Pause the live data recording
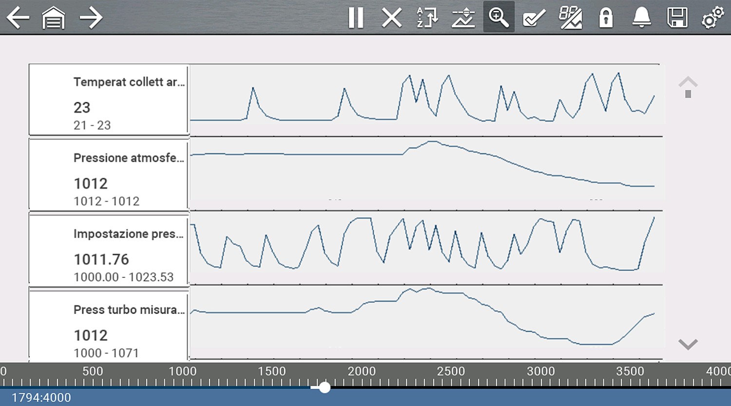Image resolution: width=731 pixels, height=406 pixels. tap(356, 18)
